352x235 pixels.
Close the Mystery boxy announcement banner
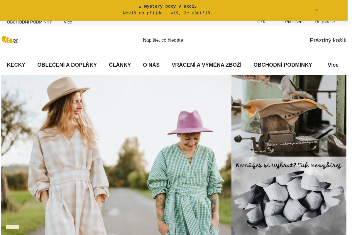tap(317, 10)
